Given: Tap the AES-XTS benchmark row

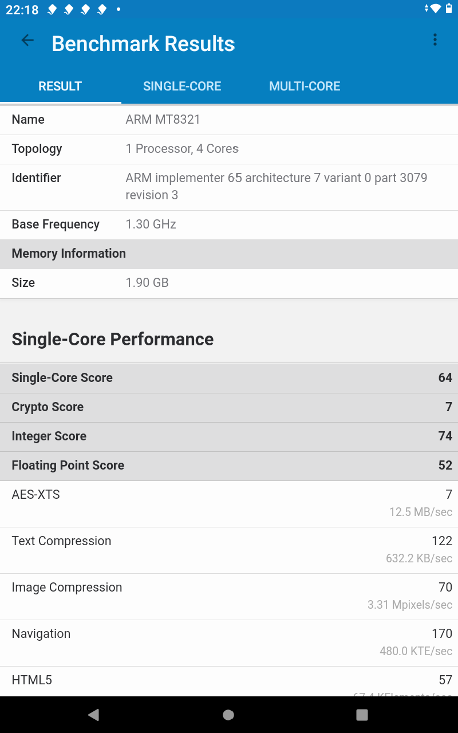Looking at the screenshot, I should click(229, 503).
